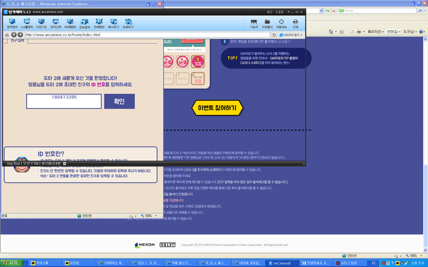Image resolution: width=428 pixels, height=267 pixels.
Task: Click the AnCamera URL address field
Action: (147, 35)
